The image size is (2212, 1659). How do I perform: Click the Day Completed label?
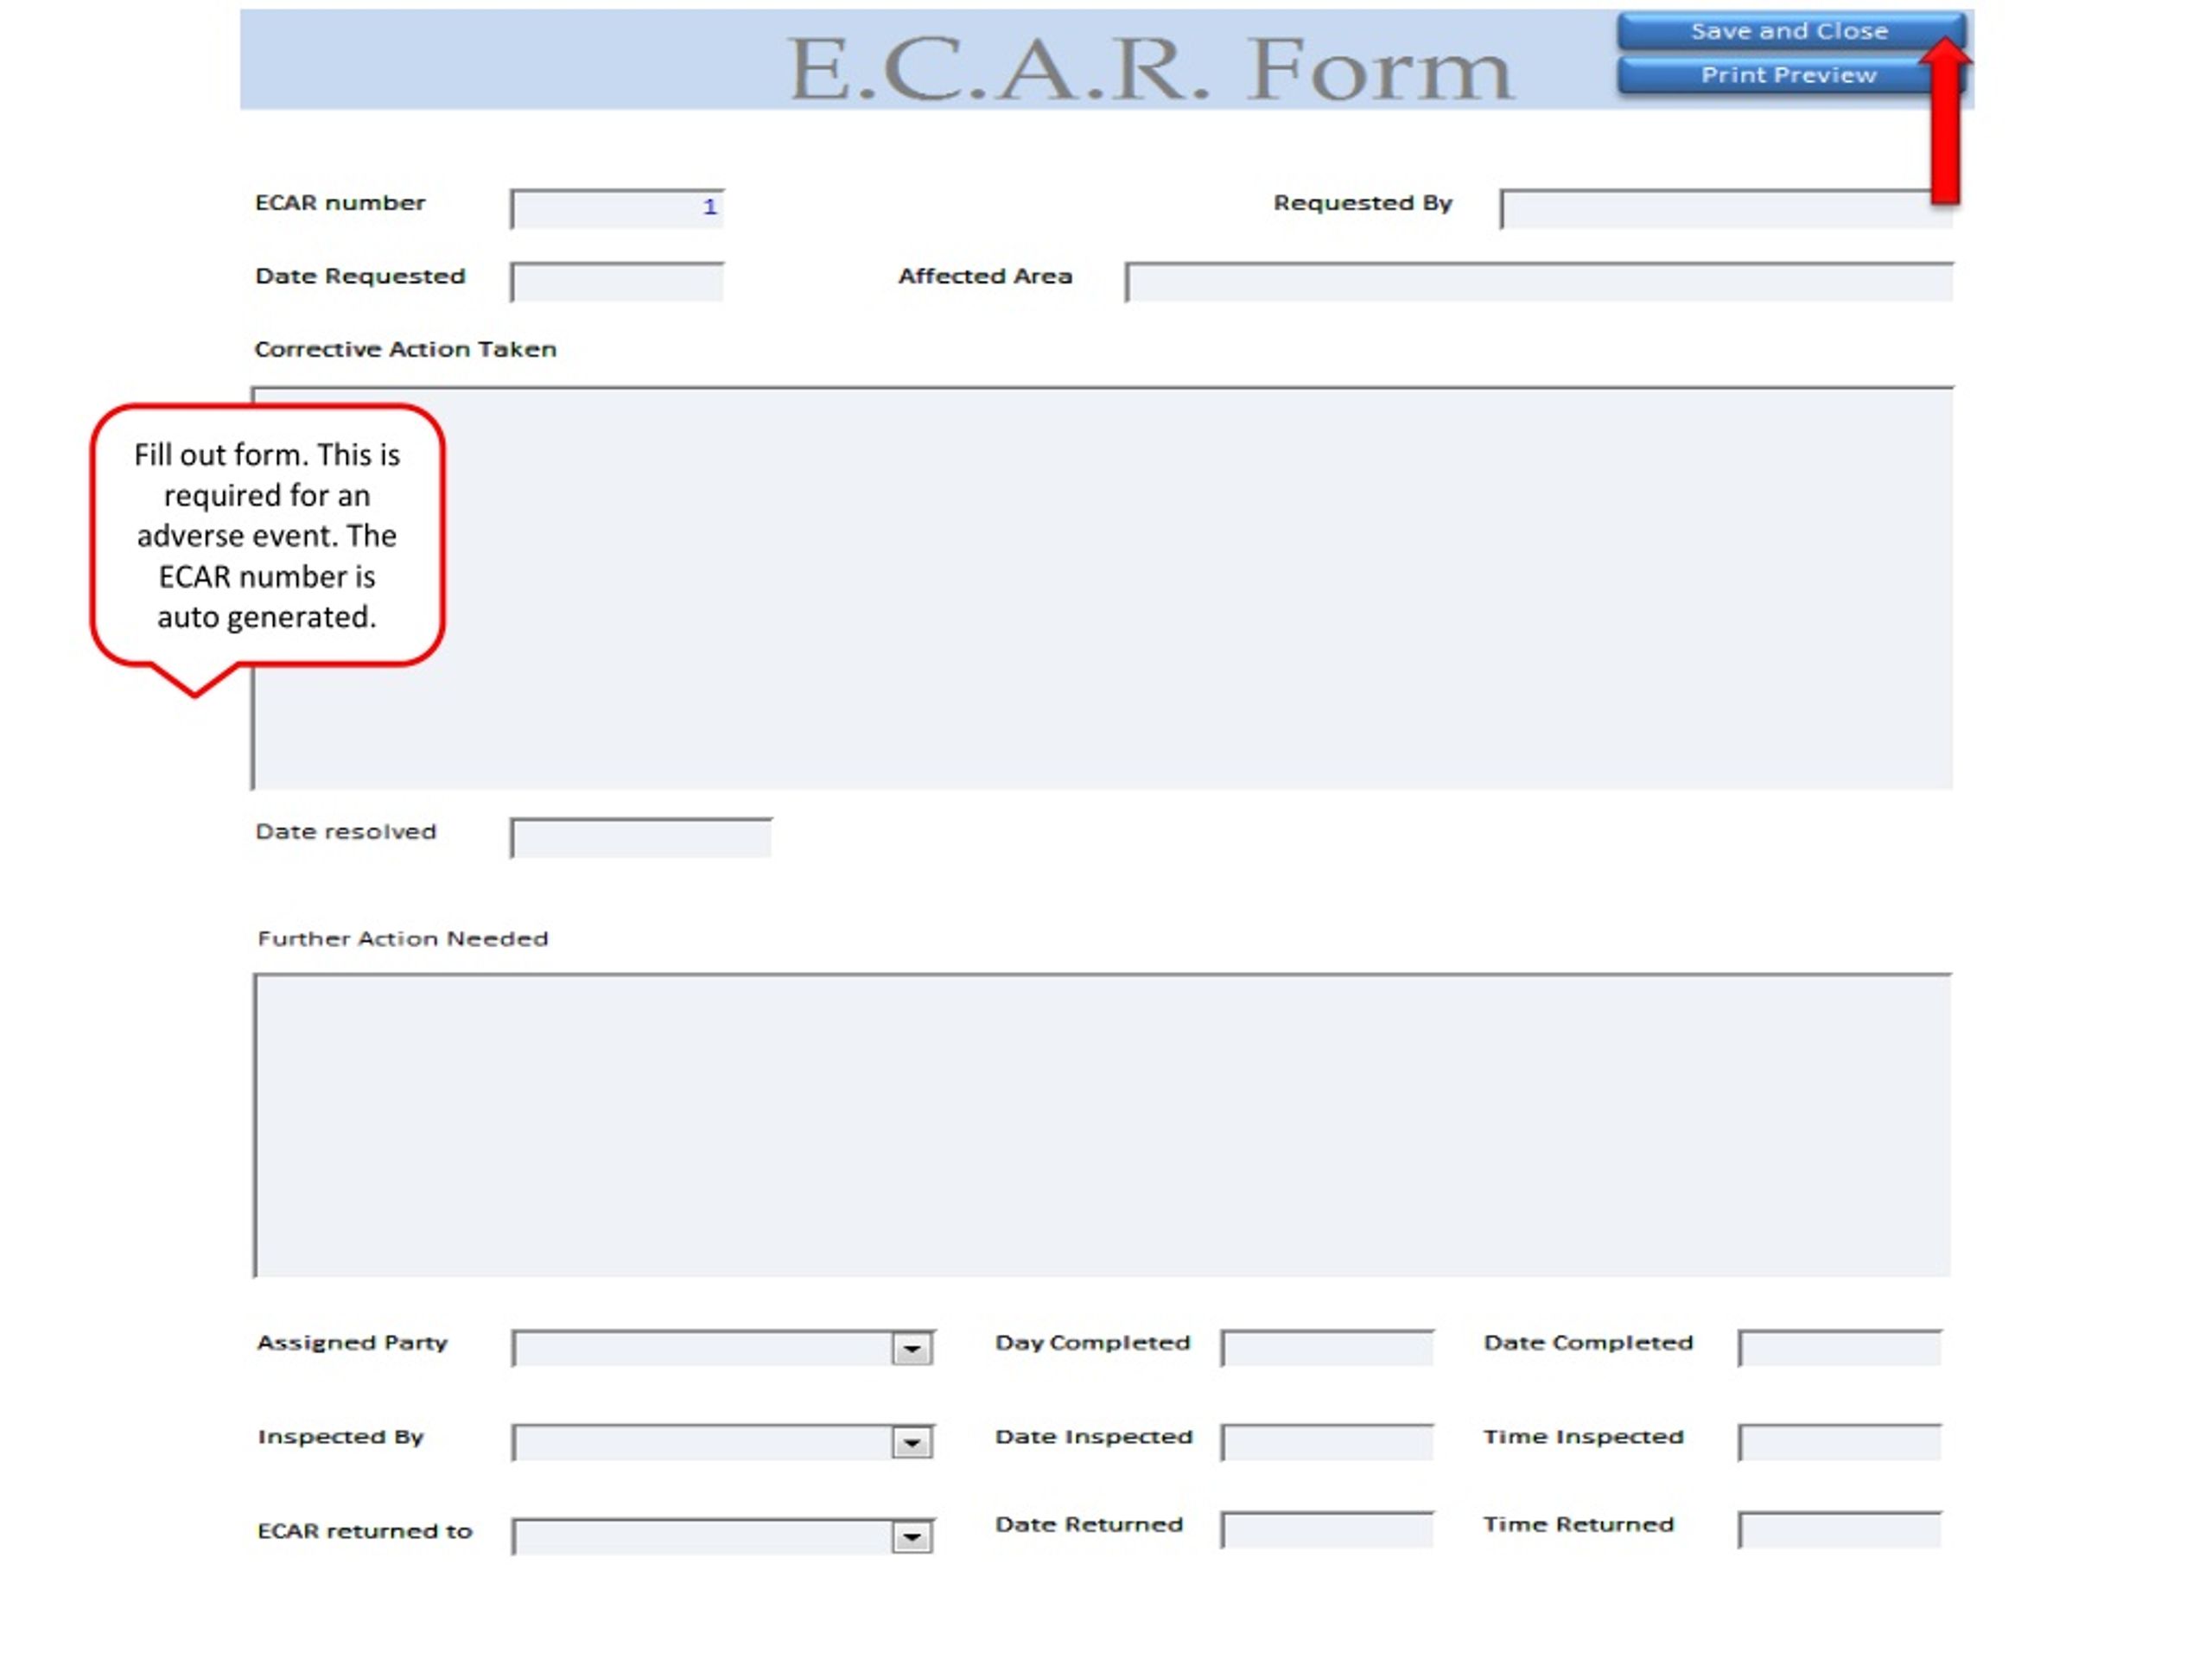(1092, 1342)
